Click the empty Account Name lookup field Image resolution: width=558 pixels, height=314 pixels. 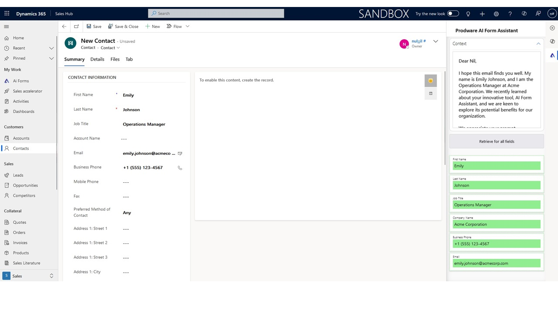(x=153, y=139)
